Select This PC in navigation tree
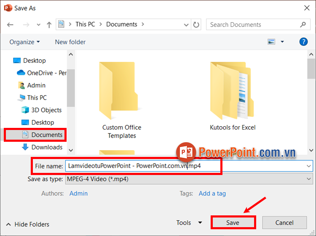316x236 pixels. (32, 98)
